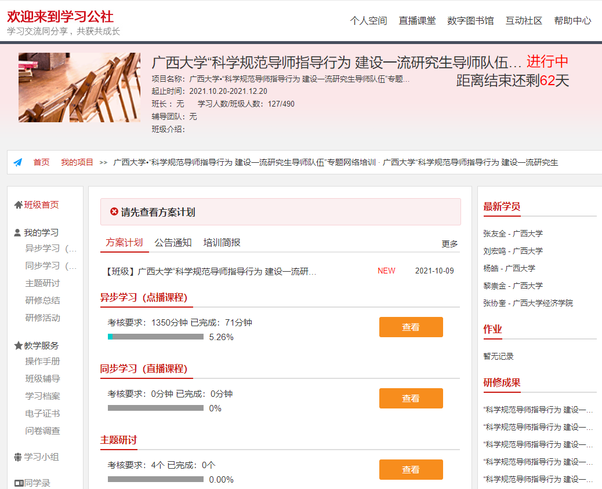Select 研修总结 in the sidebar
This screenshot has width=602, height=489.
pos(42,301)
